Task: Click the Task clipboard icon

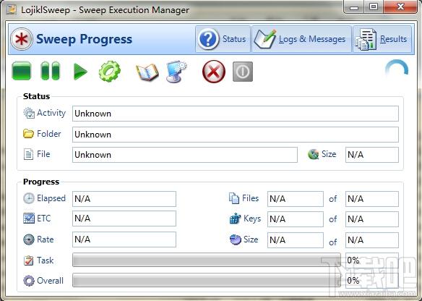Action: [28, 260]
